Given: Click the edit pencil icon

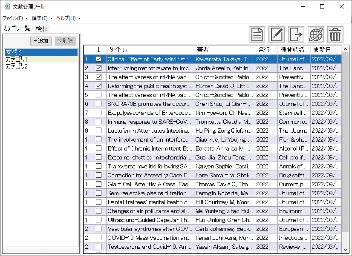Looking at the screenshot, I should [277, 34].
